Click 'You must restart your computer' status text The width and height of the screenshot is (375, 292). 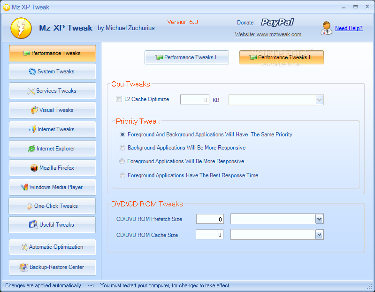click(165, 285)
